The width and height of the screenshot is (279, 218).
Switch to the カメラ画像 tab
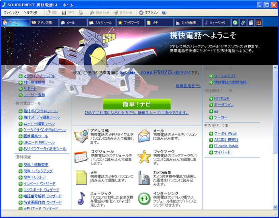(x=188, y=23)
